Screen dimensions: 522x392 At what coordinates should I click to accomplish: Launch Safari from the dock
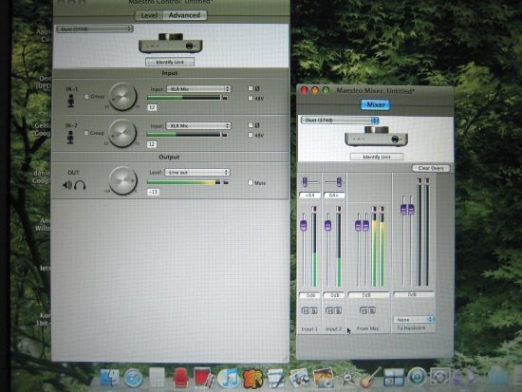[x=133, y=378]
